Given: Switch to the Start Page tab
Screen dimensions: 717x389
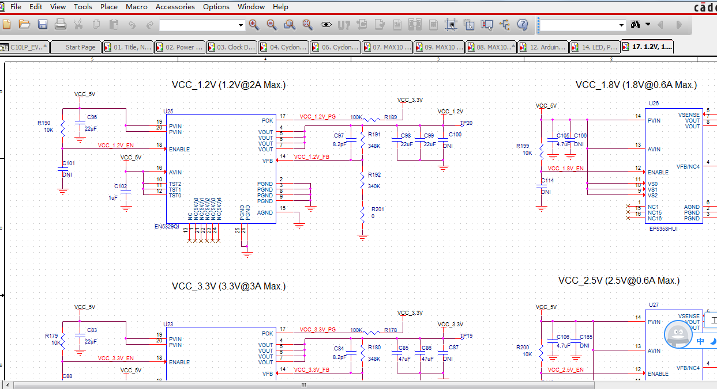Looking at the screenshot, I should click(76, 47).
